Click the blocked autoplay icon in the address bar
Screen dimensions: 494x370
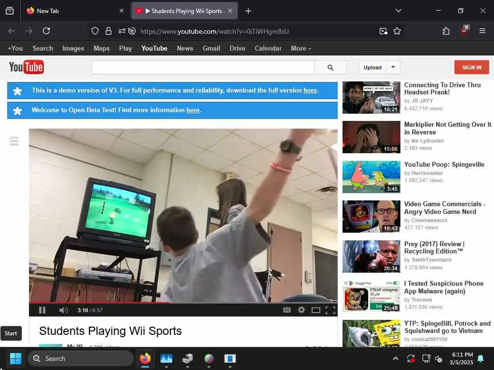[x=132, y=31]
